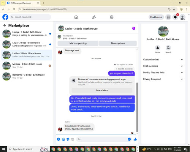Click the More options button
190x152 pixels.
(x=118, y=43)
